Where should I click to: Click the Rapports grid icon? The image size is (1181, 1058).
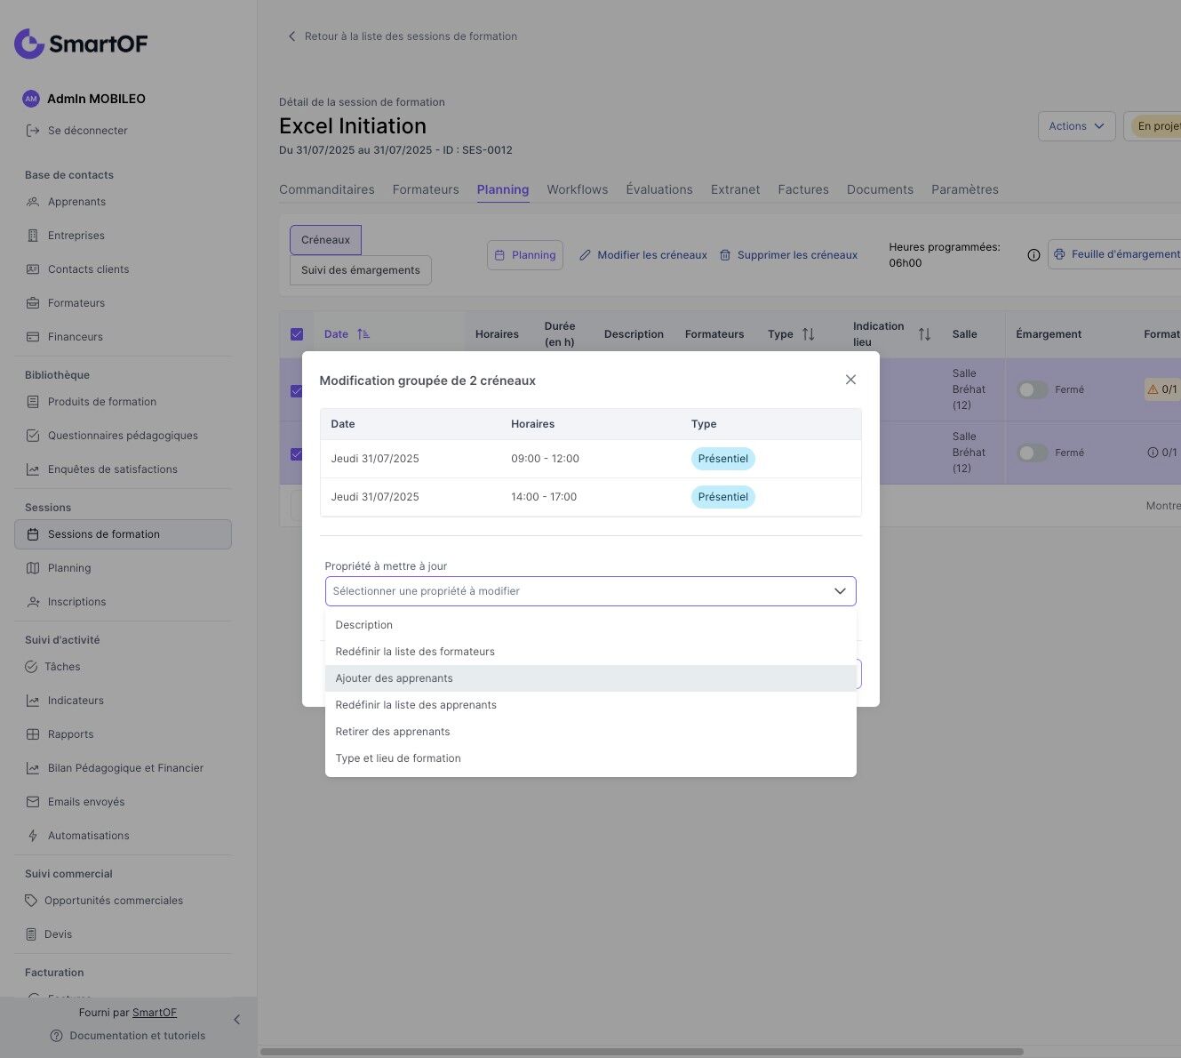click(x=33, y=734)
